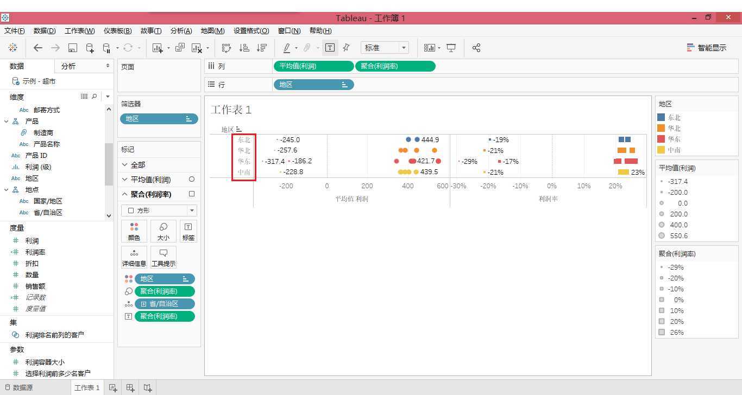Click the group members paperclip icon

click(x=307, y=48)
